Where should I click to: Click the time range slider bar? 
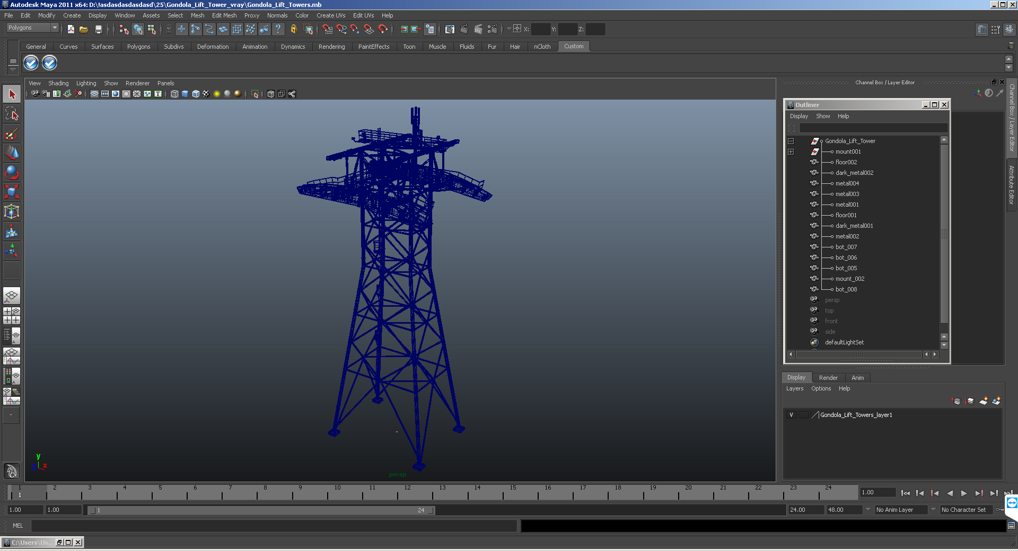click(x=261, y=510)
